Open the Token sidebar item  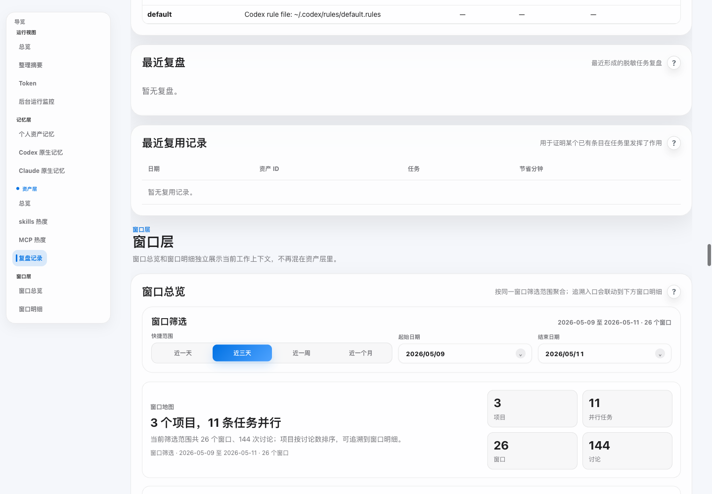coord(28,83)
